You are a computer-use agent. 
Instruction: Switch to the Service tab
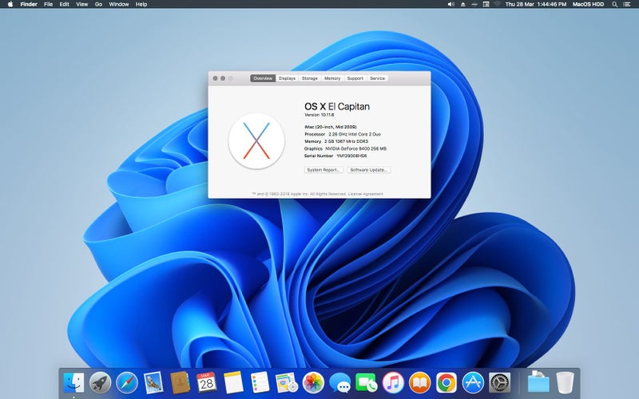tap(377, 78)
